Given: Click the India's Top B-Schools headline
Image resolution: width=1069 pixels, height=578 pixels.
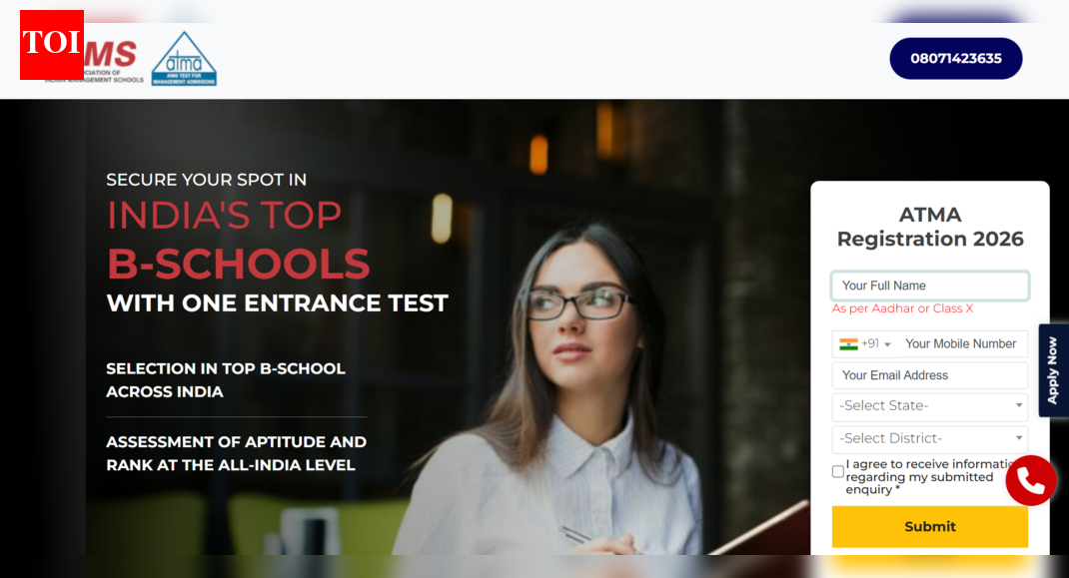Looking at the screenshot, I should [239, 240].
